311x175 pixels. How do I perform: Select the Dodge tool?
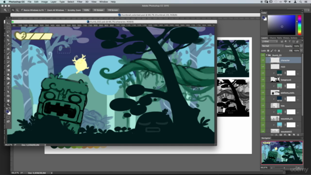(x=8, y=79)
